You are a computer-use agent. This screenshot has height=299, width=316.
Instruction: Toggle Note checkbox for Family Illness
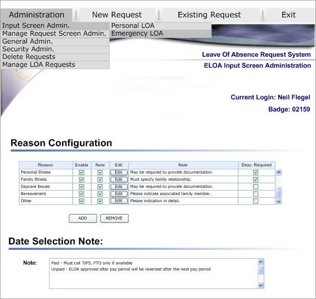(x=100, y=180)
